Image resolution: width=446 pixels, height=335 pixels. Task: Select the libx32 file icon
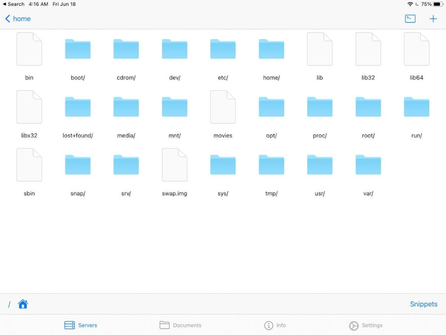tap(29, 107)
